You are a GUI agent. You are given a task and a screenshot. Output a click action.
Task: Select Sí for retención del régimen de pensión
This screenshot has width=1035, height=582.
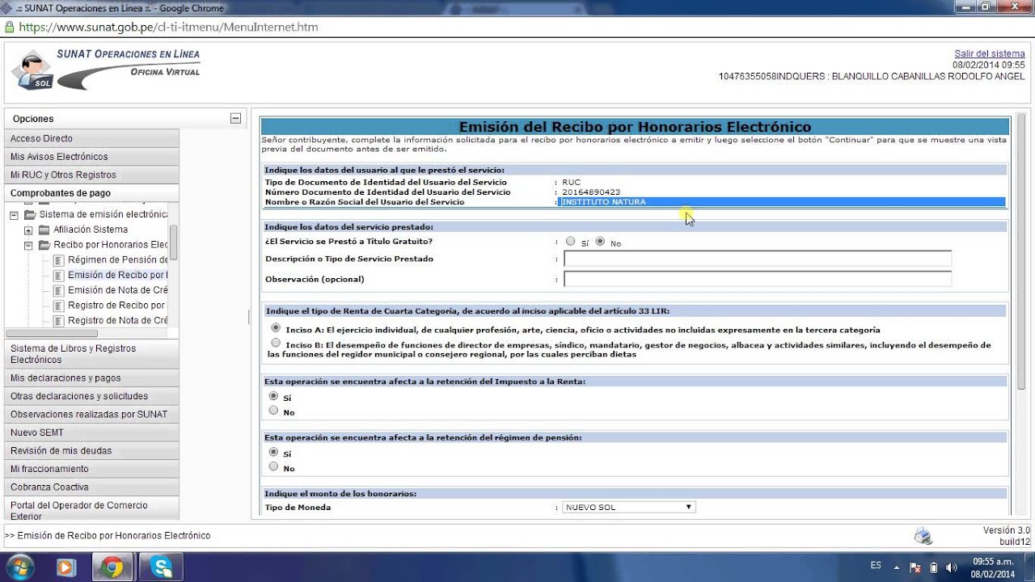click(273, 452)
